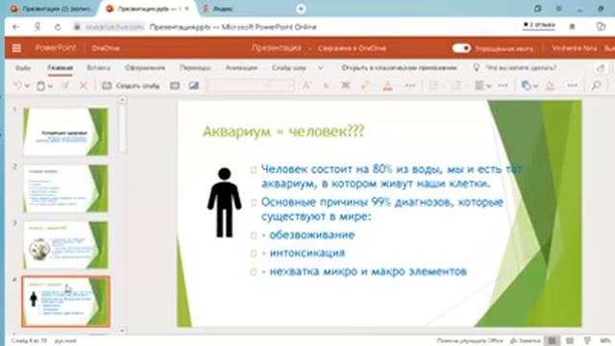
Task: Switch to the Оформление tab
Action: pos(145,68)
